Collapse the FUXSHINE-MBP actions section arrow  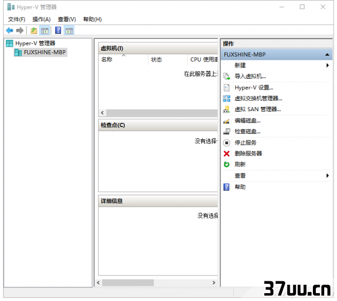point(327,55)
